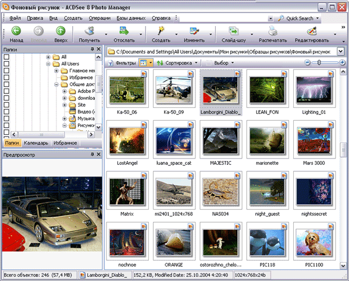Switch to the Календарь tab
Screen dimensions: 349x281
tap(36, 143)
